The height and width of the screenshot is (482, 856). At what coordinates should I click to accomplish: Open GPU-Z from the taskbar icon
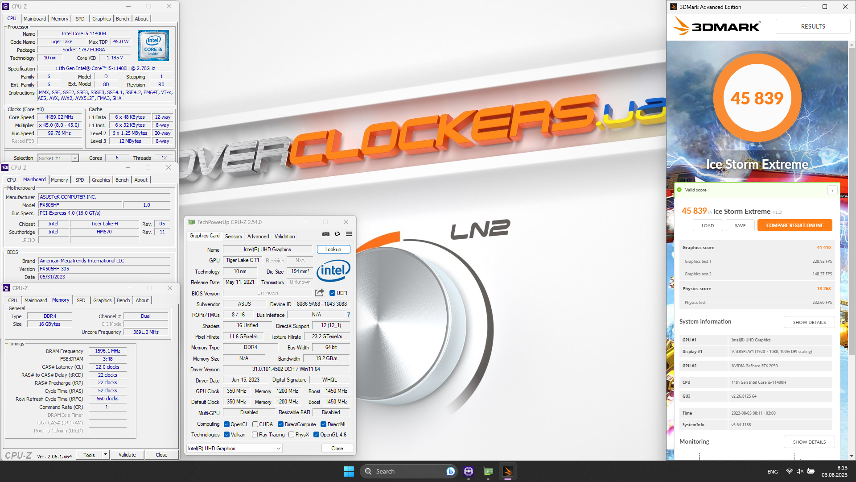pyautogui.click(x=488, y=471)
